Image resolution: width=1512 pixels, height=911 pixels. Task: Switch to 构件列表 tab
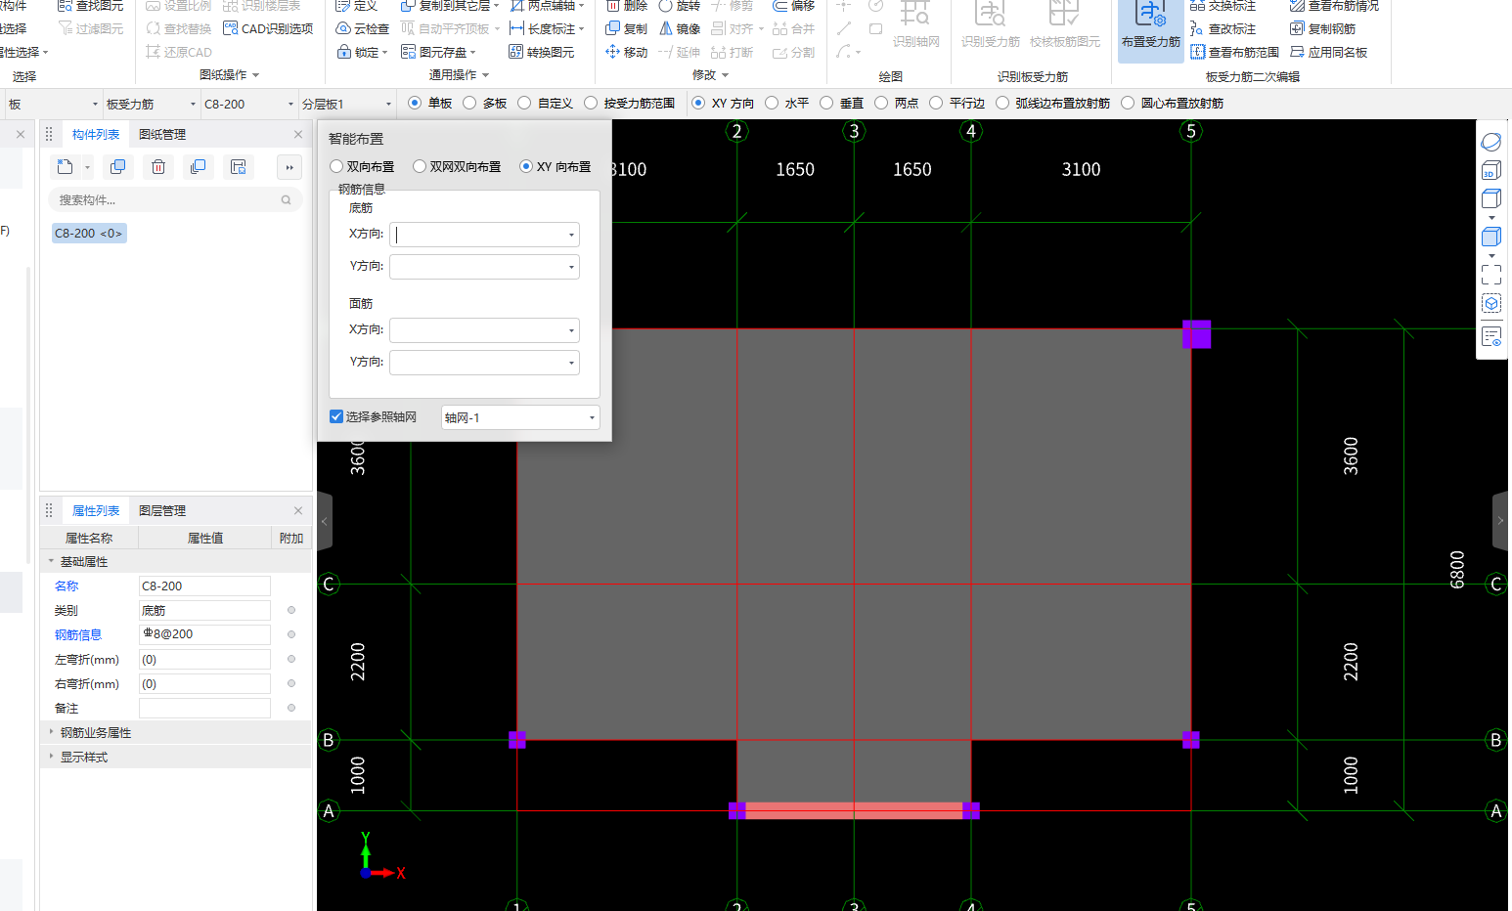pos(96,135)
